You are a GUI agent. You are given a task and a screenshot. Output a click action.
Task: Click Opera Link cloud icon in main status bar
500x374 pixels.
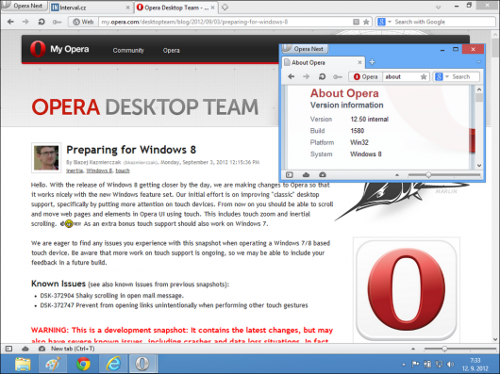coord(25,349)
